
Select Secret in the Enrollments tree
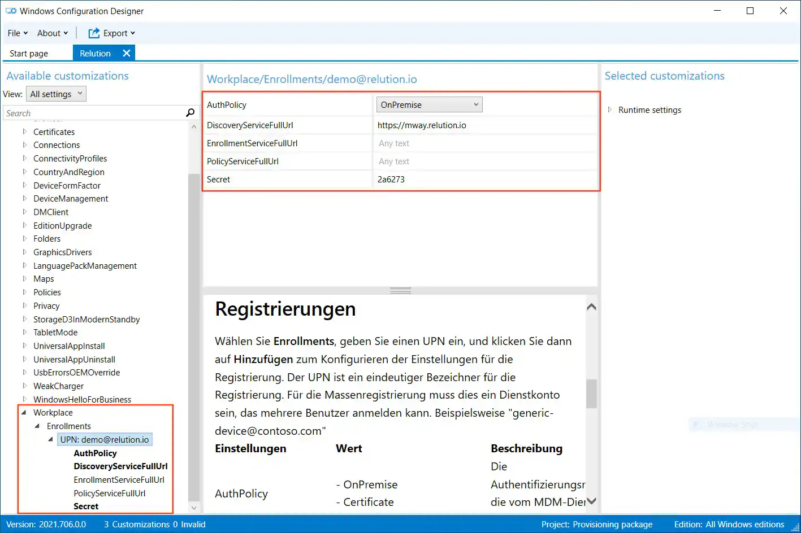click(x=86, y=506)
